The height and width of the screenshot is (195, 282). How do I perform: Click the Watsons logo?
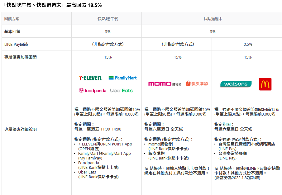tap(236, 84)
